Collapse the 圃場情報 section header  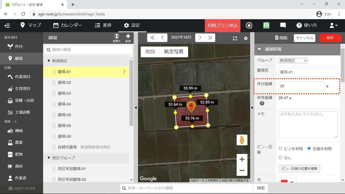[259, 49]
